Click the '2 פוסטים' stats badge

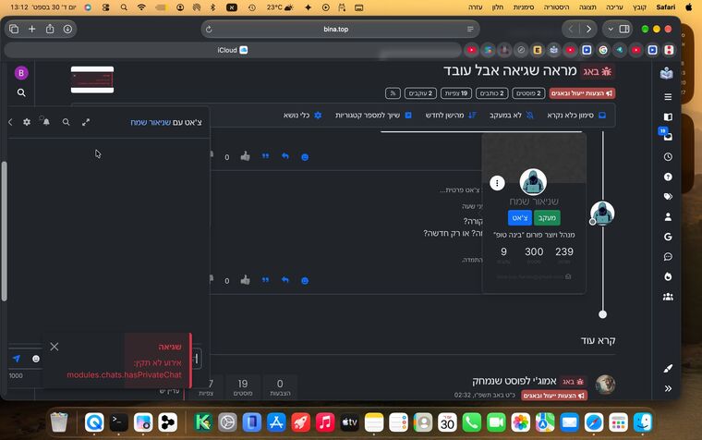(x=528, y=93)
